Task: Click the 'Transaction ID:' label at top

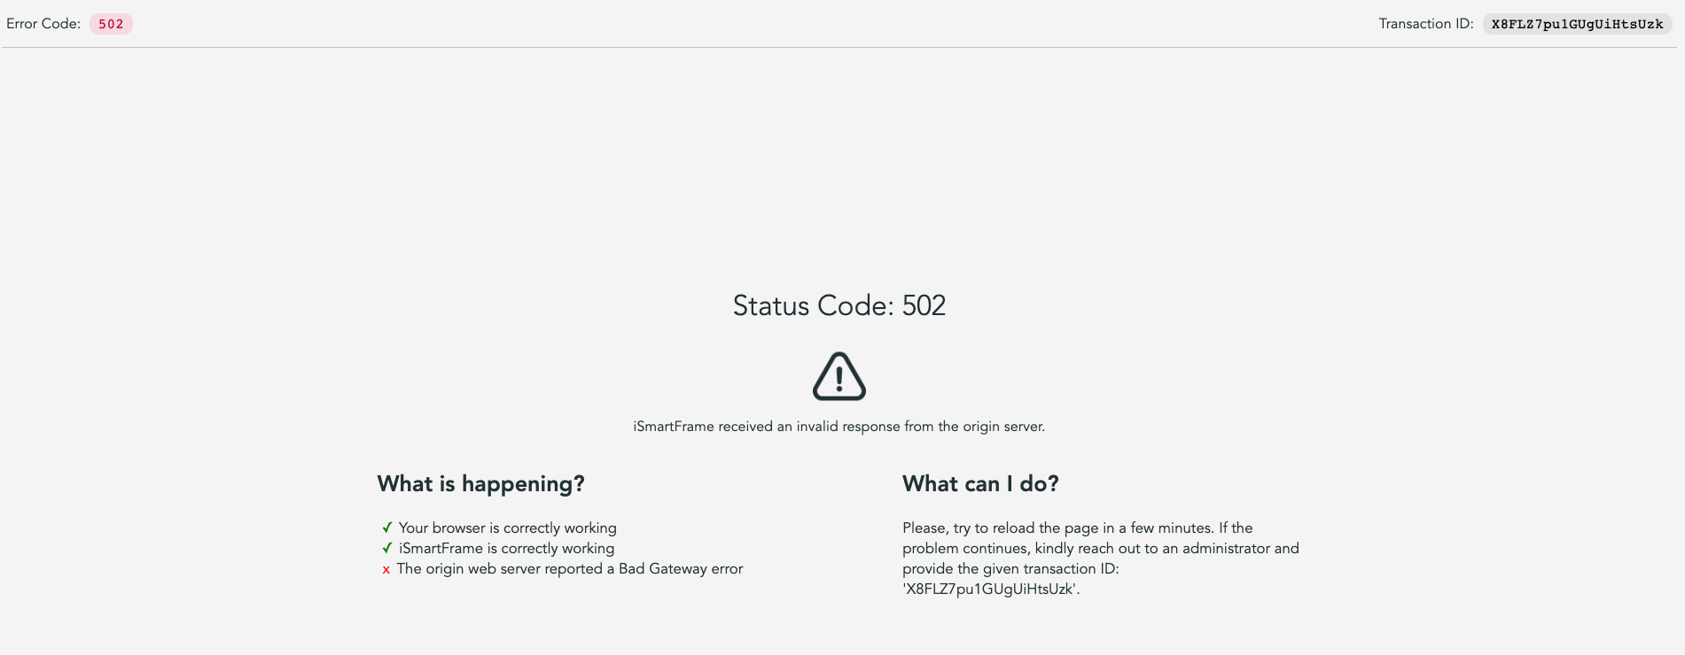Action: [x=1425, y=24]
